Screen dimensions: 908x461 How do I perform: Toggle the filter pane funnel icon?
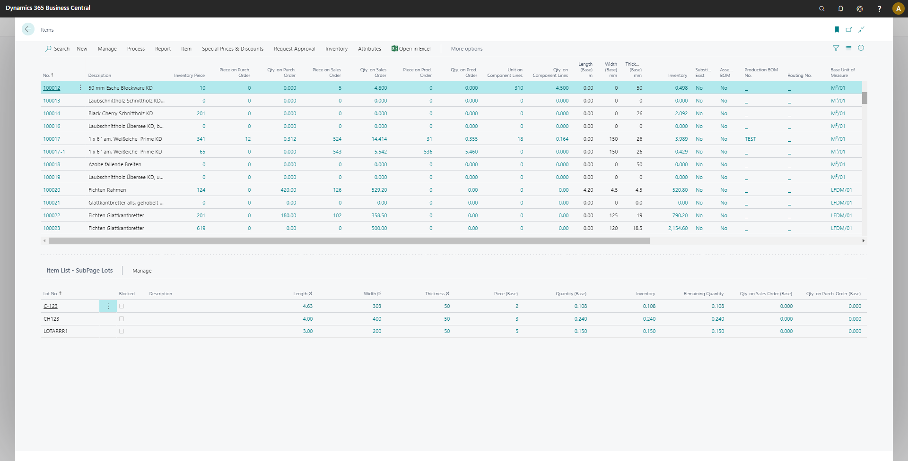(x=836, y=48)
